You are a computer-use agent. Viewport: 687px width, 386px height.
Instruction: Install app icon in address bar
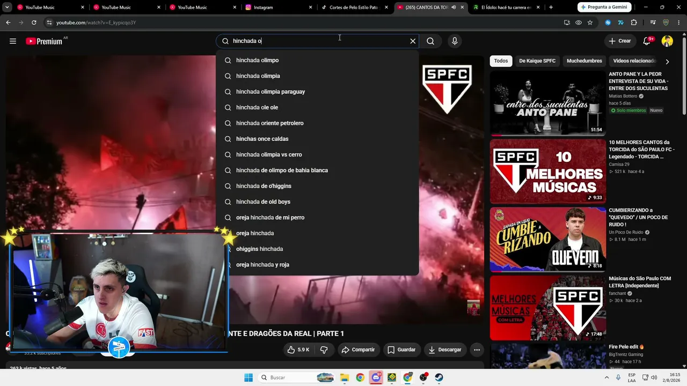[x=567, y=23]
